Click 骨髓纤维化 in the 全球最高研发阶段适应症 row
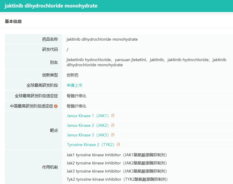 76,96
